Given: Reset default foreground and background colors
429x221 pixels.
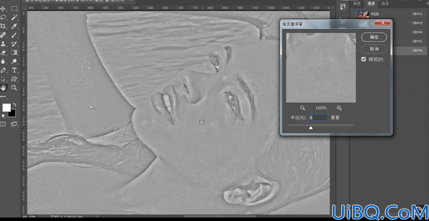Looking at the screenshot, I should pyautogui.click(x=3, y=116).
